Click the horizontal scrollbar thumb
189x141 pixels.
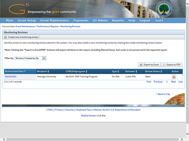coord(92,139)
